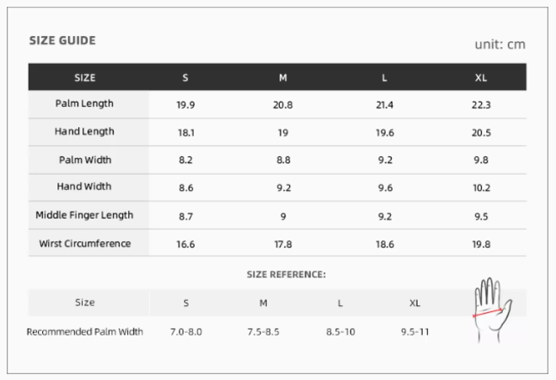This screenshot has width=556, height=380.
Task: Click the 7.0-8.0 recommended width value
Action: click(185, 331)
